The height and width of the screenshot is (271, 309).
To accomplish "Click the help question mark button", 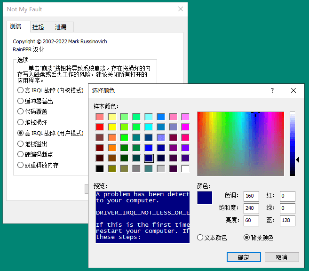I will [x=272, y=90].
